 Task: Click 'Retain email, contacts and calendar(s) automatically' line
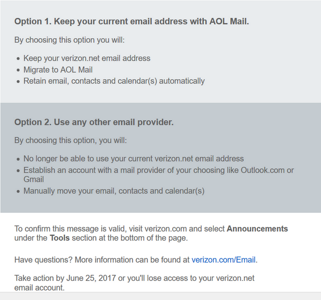point(114,81)
